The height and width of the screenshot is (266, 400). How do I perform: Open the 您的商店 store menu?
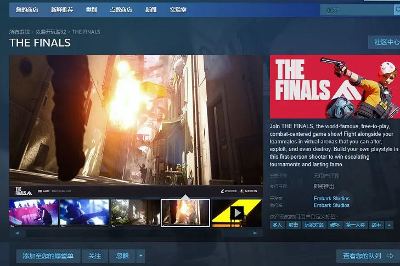pyautogui.click(x=27, y=10)
